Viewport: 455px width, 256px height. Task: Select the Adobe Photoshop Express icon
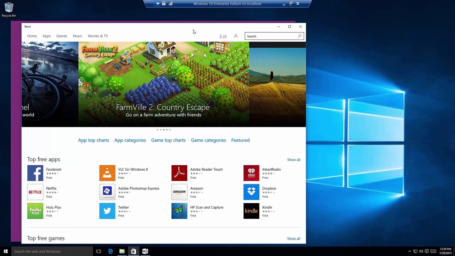click(107, 192)
